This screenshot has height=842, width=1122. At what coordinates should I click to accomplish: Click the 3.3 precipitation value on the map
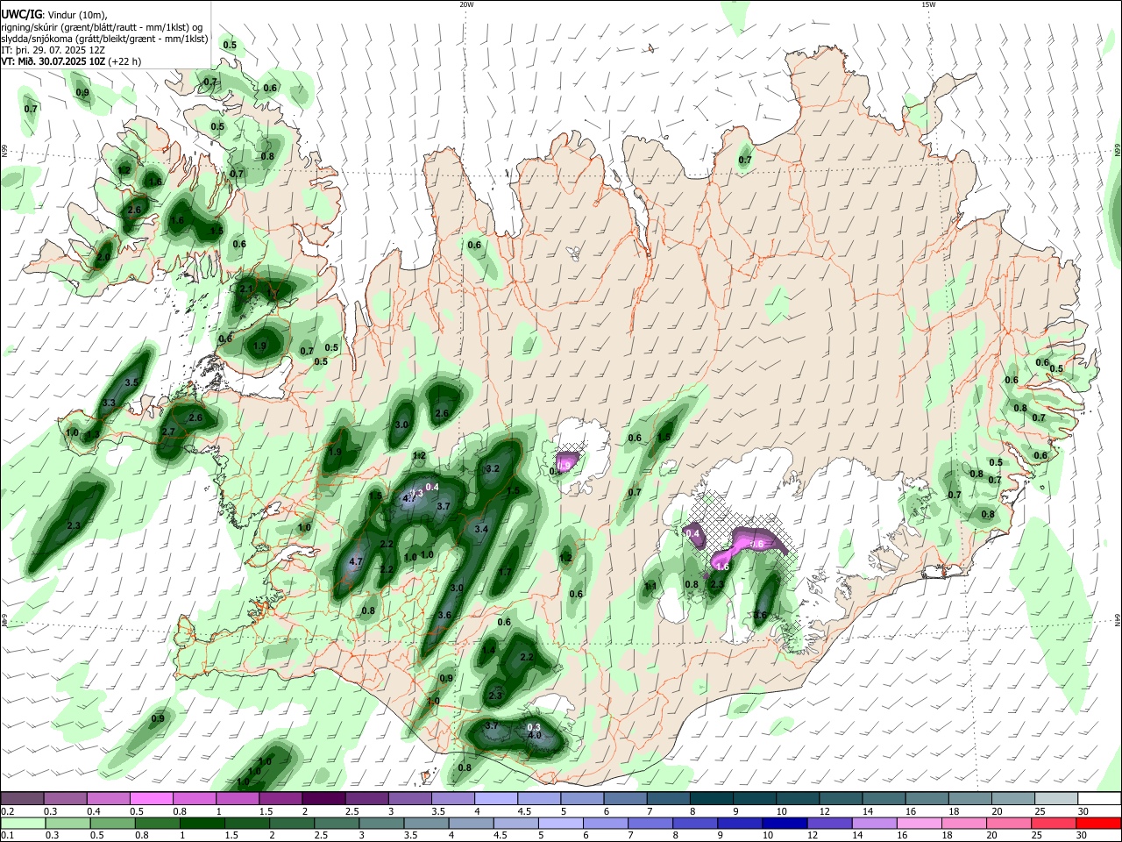[x=109, y=403]
